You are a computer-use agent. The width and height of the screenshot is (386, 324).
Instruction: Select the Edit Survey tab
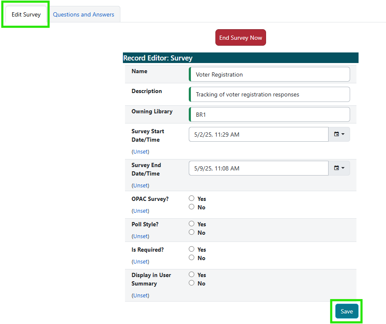(x=25, y=14)
